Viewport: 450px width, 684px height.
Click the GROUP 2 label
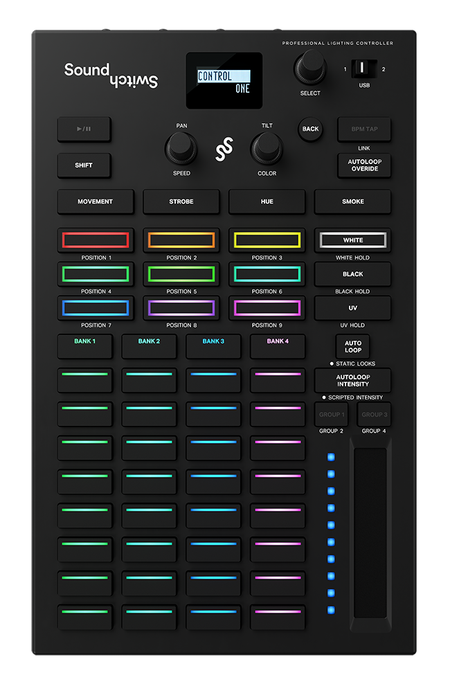click(x=331, y=431)
